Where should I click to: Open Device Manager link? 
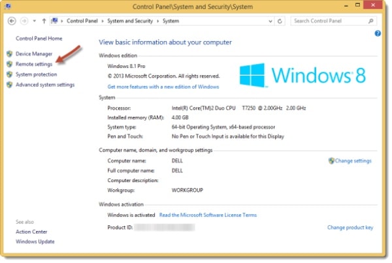(34, 54)
